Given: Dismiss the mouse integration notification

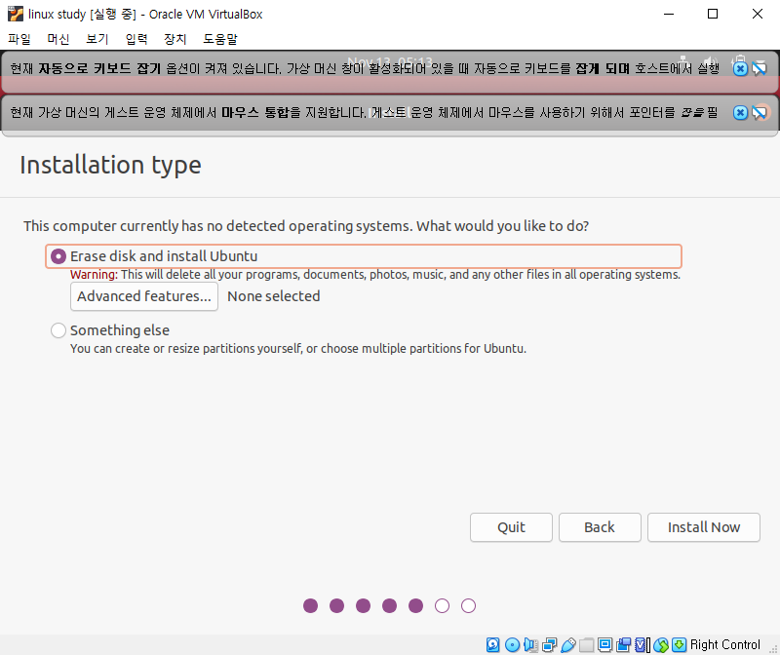Looking at the screenshot, I should [x=740, y=113].
